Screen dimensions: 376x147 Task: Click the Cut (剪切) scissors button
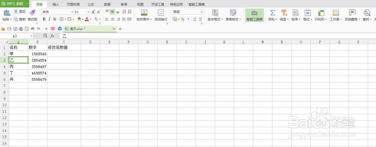[x=20, y=12]
